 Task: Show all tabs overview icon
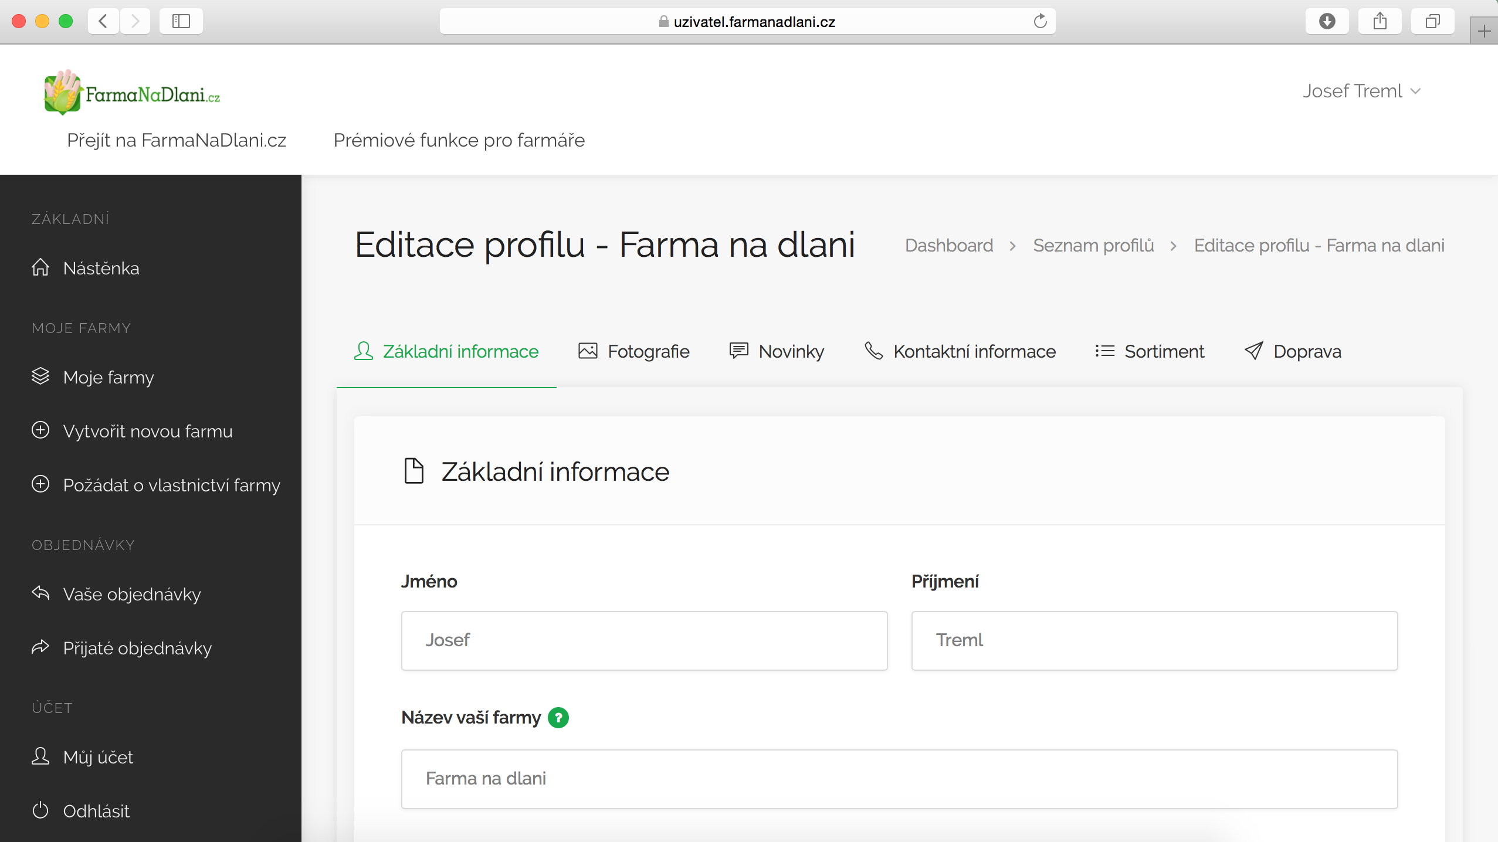coord(1432,22)
